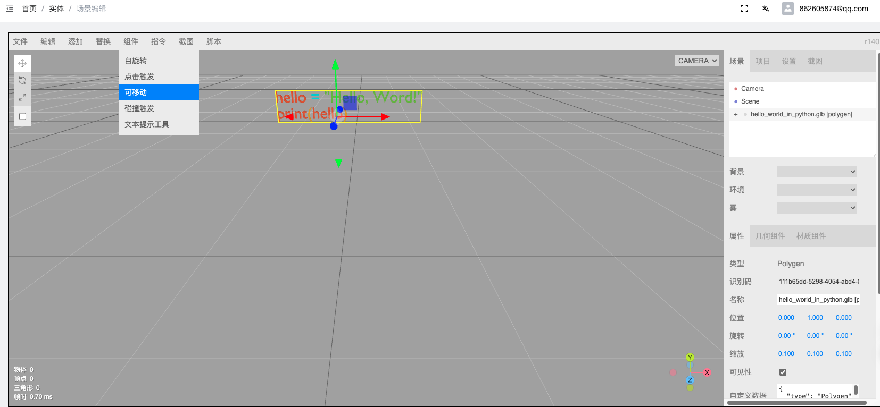Open the 替换 menu
This screenshot has width=880, height=407.
103,41
